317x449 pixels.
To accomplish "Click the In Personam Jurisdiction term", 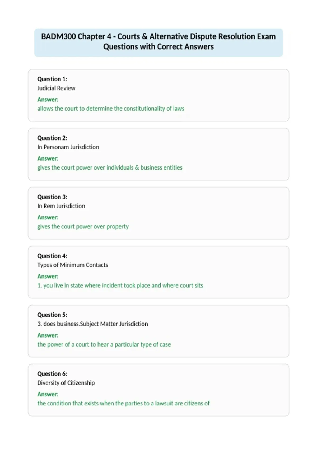I will click(68, 147).
